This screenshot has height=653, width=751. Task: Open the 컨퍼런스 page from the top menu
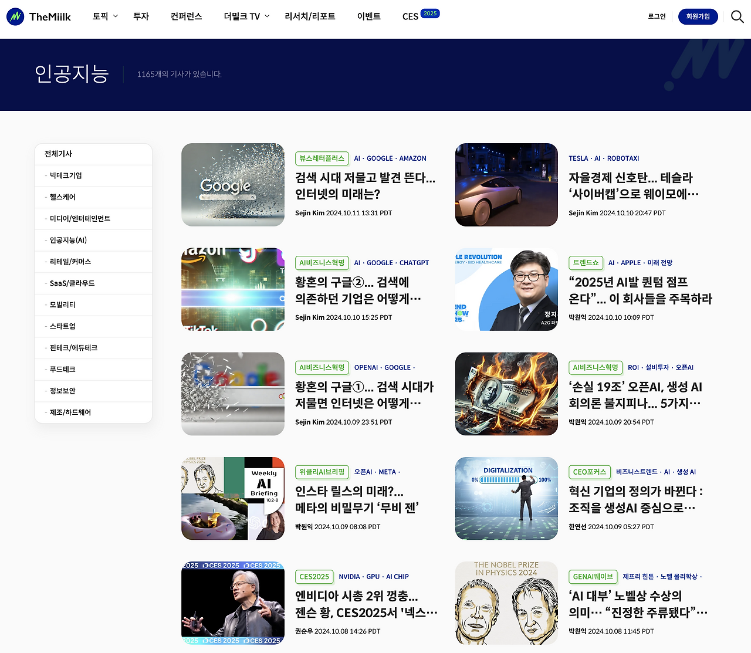[x=186, y=16]
